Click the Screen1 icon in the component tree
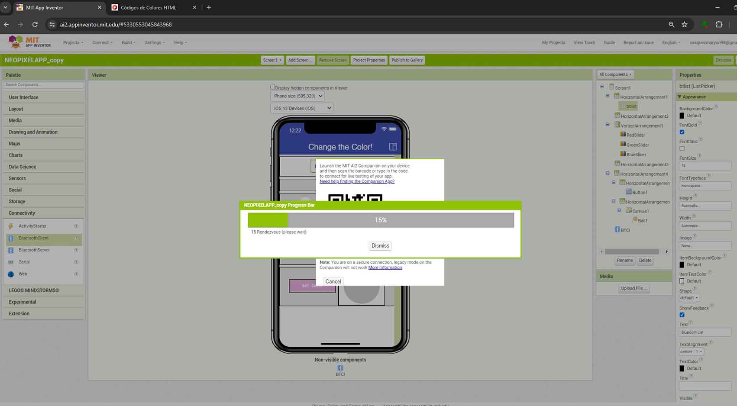The image size is (737, 406). coord(612,87)
